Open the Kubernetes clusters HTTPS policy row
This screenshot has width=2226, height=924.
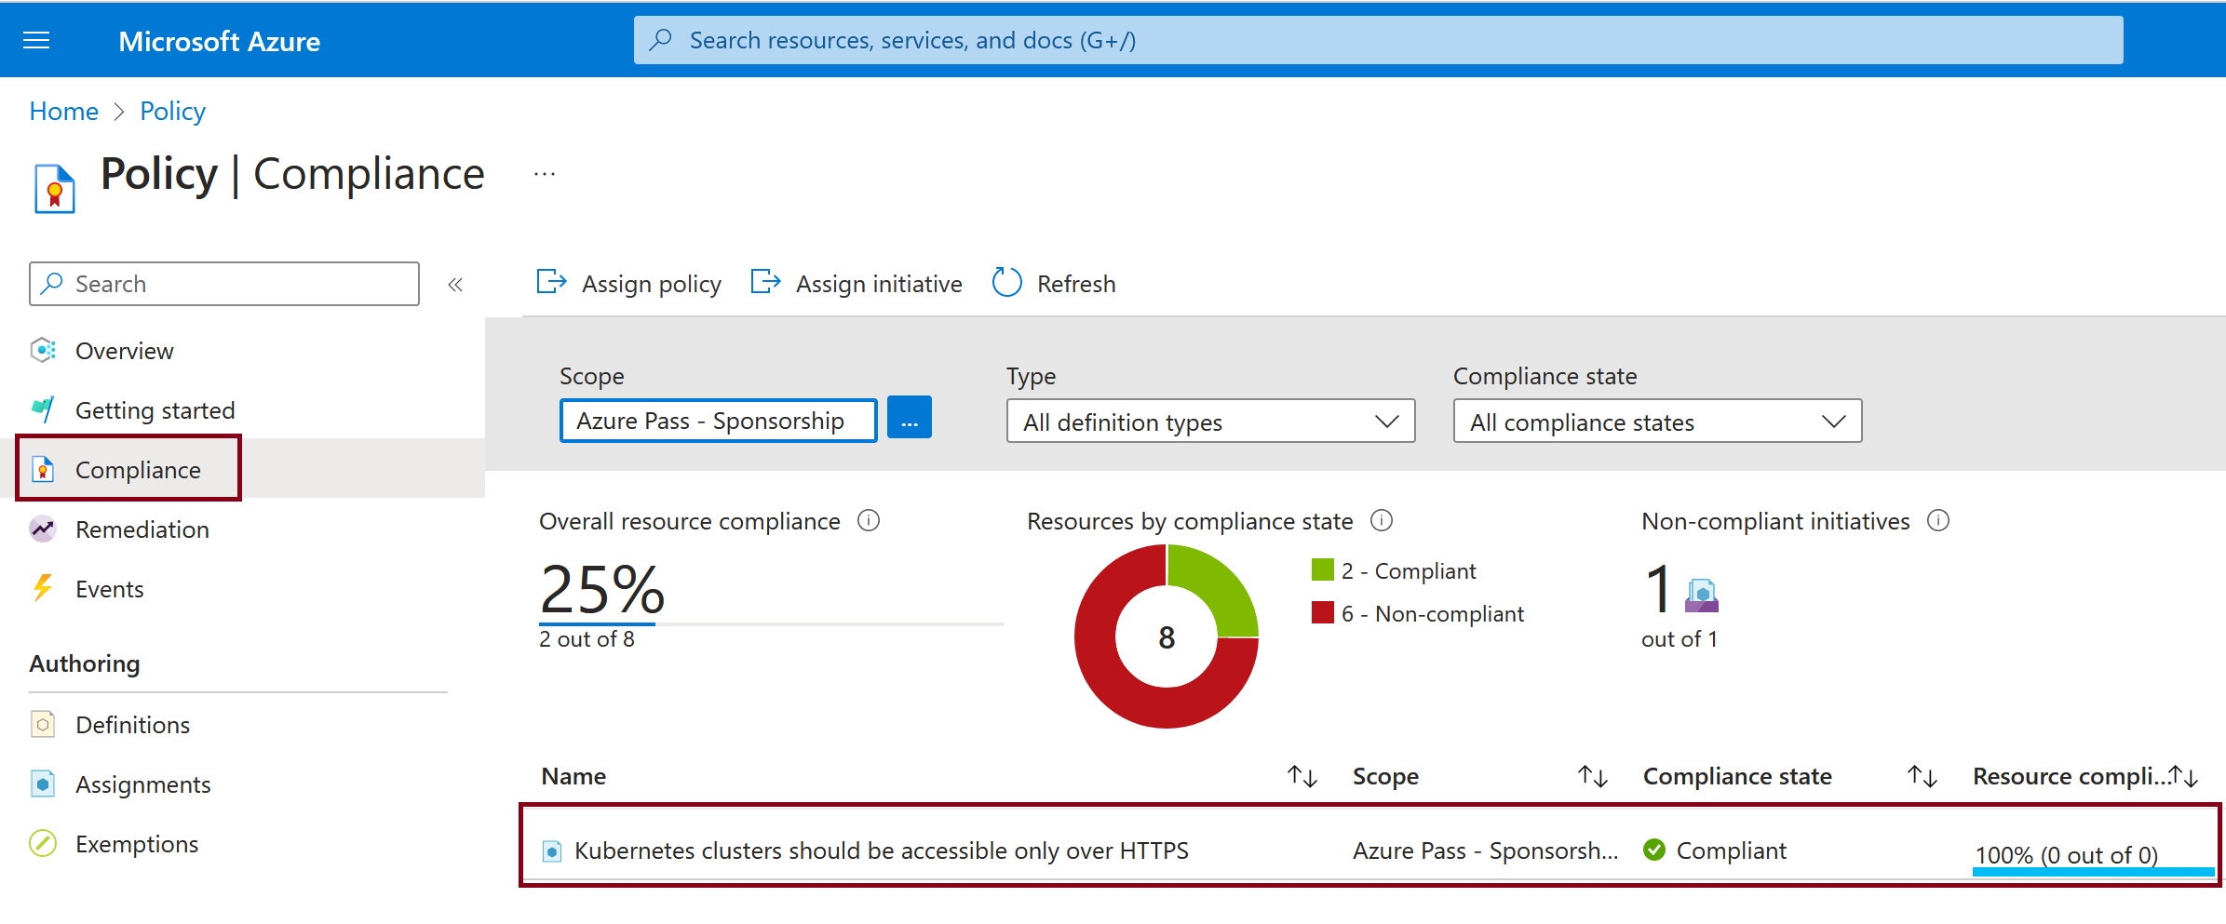pyautogui.click(x=881, y=850)
